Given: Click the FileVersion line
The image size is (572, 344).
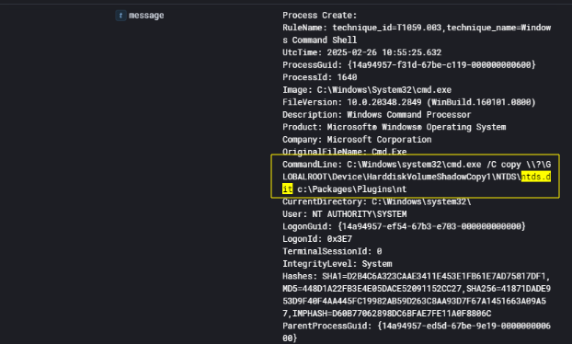Looking at the screenshot, I should [409, 102].
